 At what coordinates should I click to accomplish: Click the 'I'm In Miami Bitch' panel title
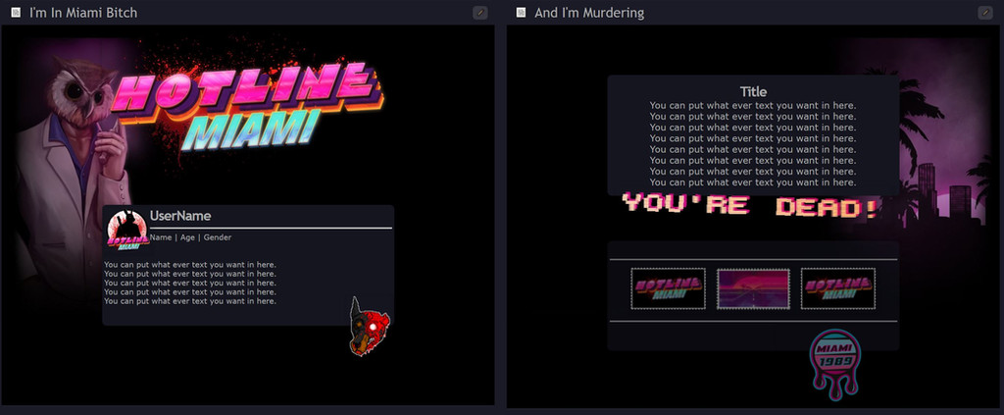click(x=83, y=13)
